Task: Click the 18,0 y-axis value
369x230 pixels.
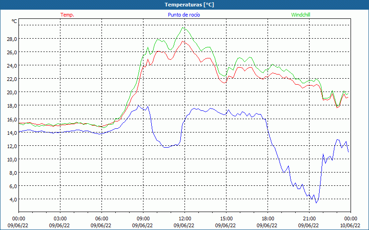Action: click(x=12, y=106)
